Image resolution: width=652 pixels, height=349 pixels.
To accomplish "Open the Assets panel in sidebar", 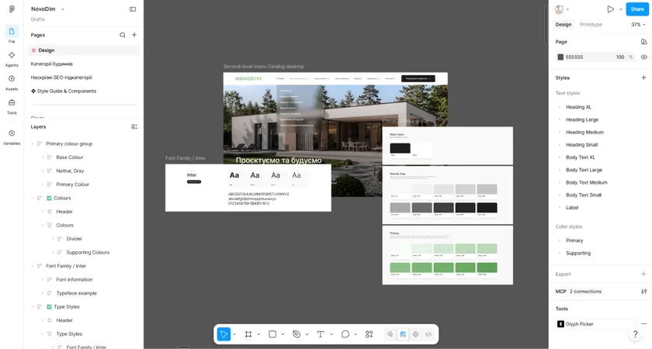I will point(12,82).
